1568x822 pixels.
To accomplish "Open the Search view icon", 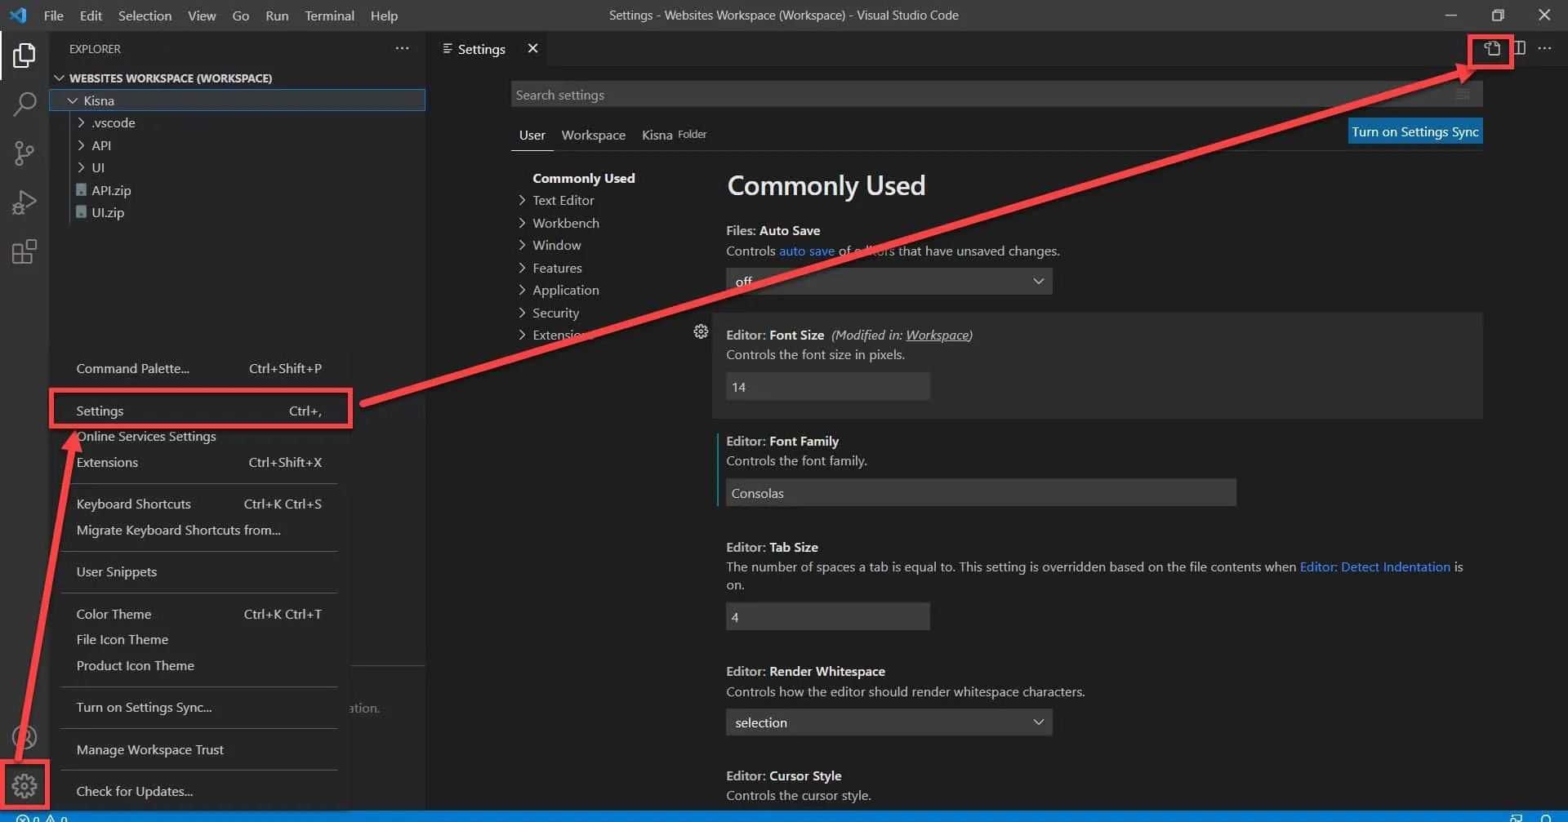I will [x=24, y=104].
